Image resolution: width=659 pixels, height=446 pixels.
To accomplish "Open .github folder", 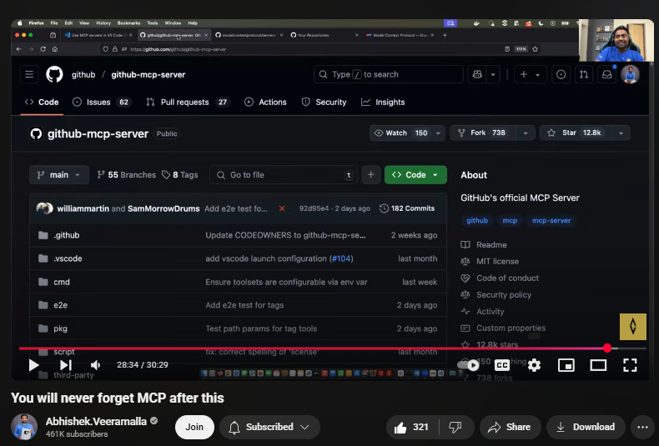I will [x=67, y=235].
